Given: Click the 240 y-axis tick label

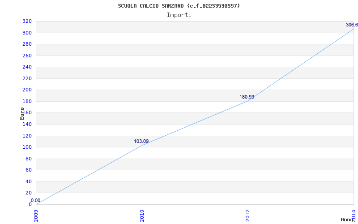Looking at the screenshot, I should [27, 67].
